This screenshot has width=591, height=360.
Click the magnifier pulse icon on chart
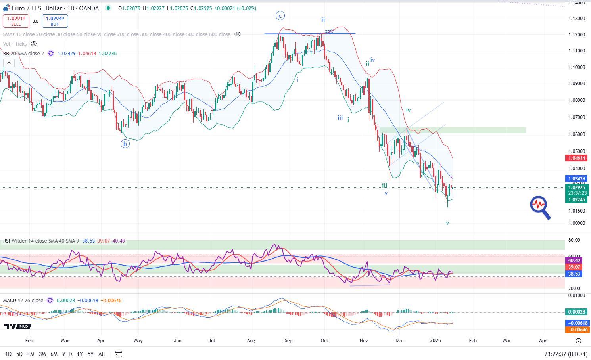pos(540,208)
